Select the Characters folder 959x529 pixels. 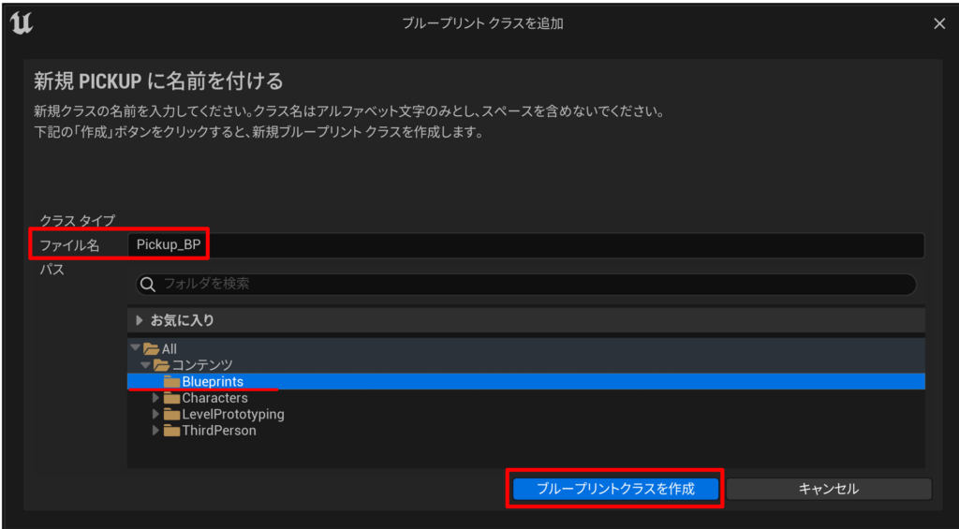click(x=526, y=398)
